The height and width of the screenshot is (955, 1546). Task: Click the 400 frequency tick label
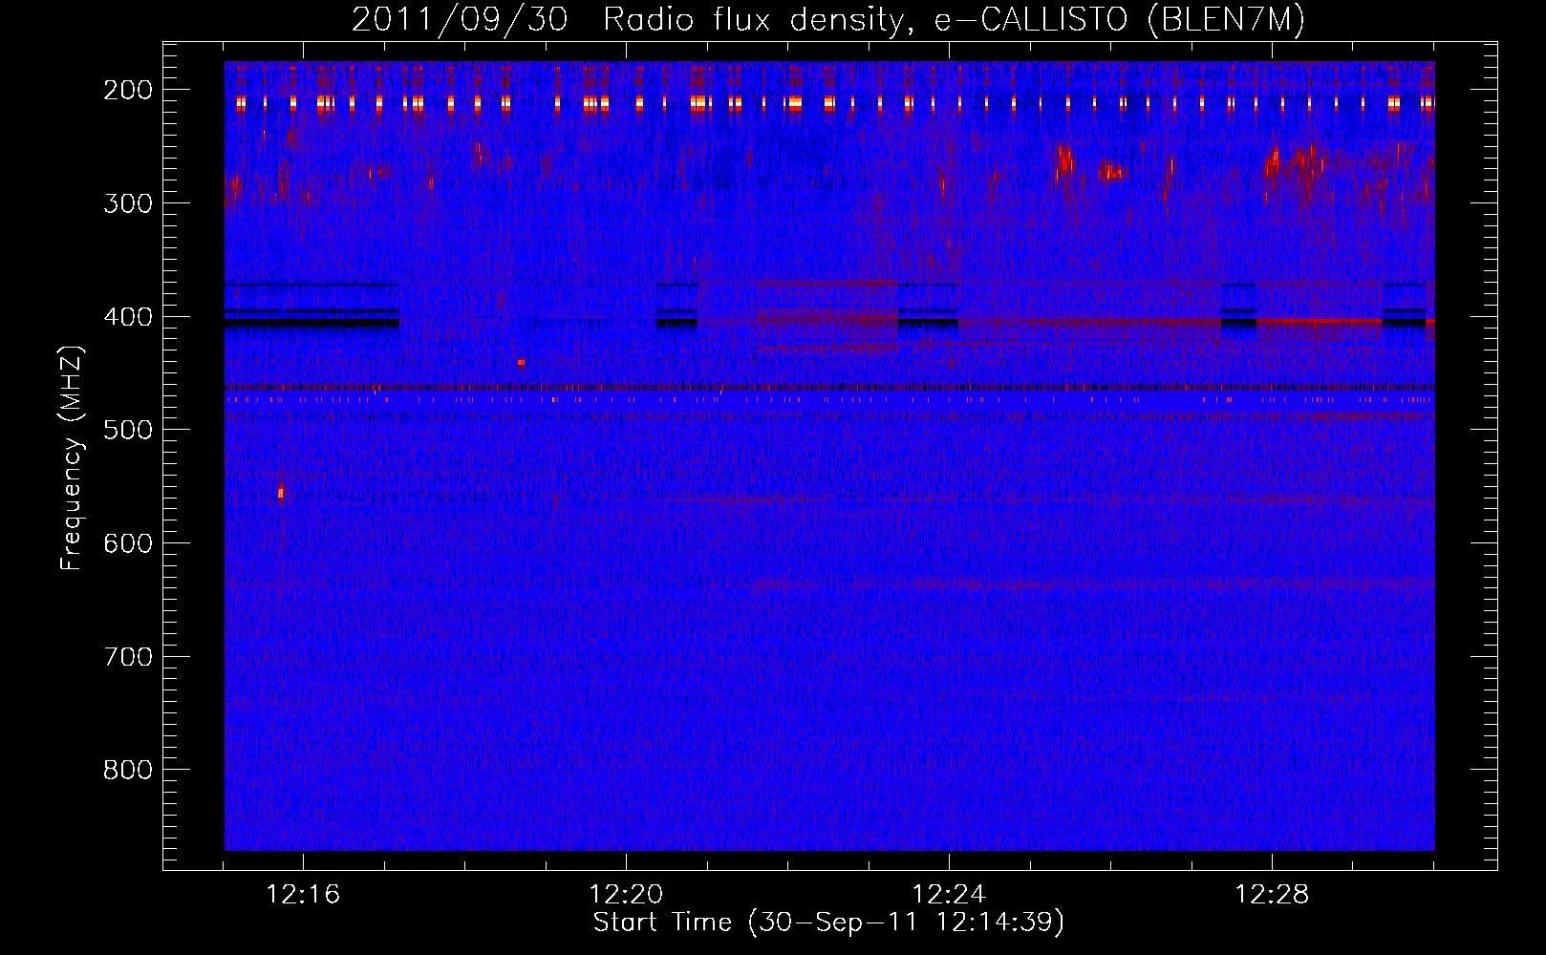pyautogui.click(x=128, y=317)
